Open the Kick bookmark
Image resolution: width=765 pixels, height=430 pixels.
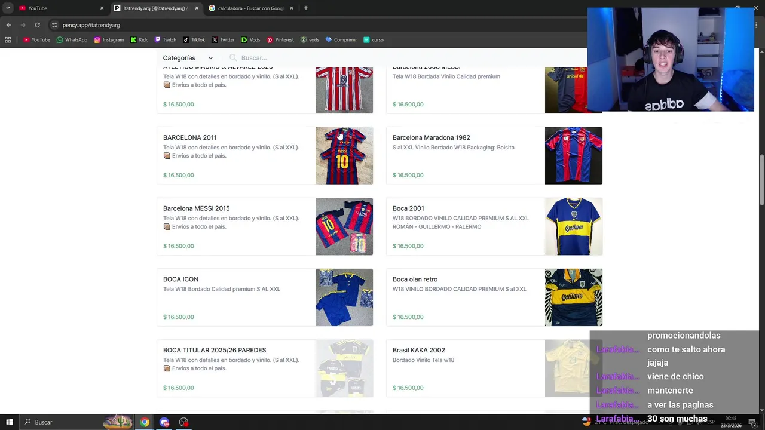click(139, 40)
